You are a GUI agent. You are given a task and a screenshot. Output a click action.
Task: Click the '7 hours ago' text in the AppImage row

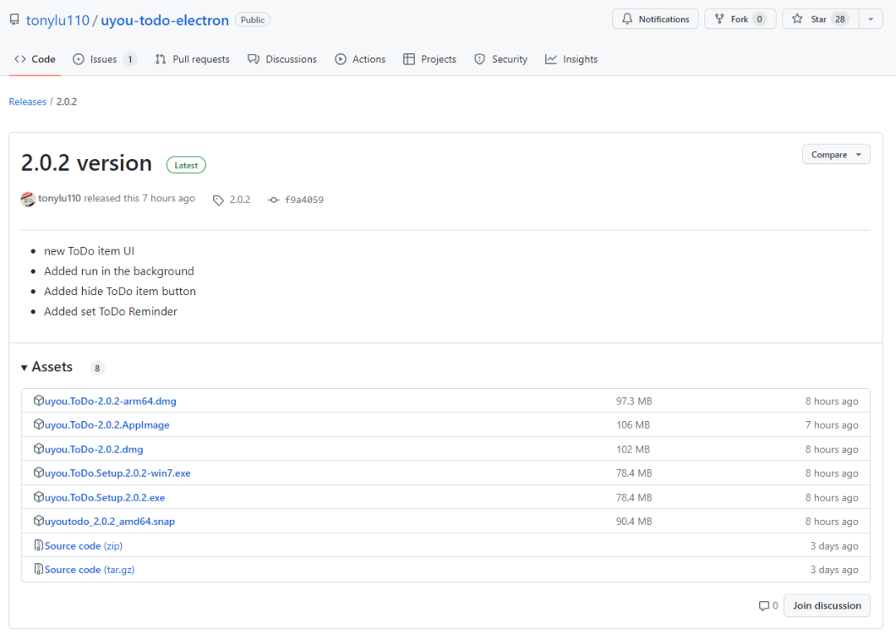831,425
